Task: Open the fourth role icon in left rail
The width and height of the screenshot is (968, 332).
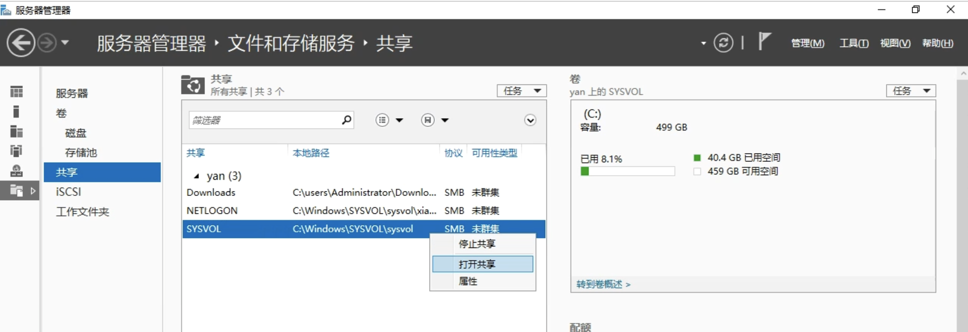Action: [x=16, y=151]
